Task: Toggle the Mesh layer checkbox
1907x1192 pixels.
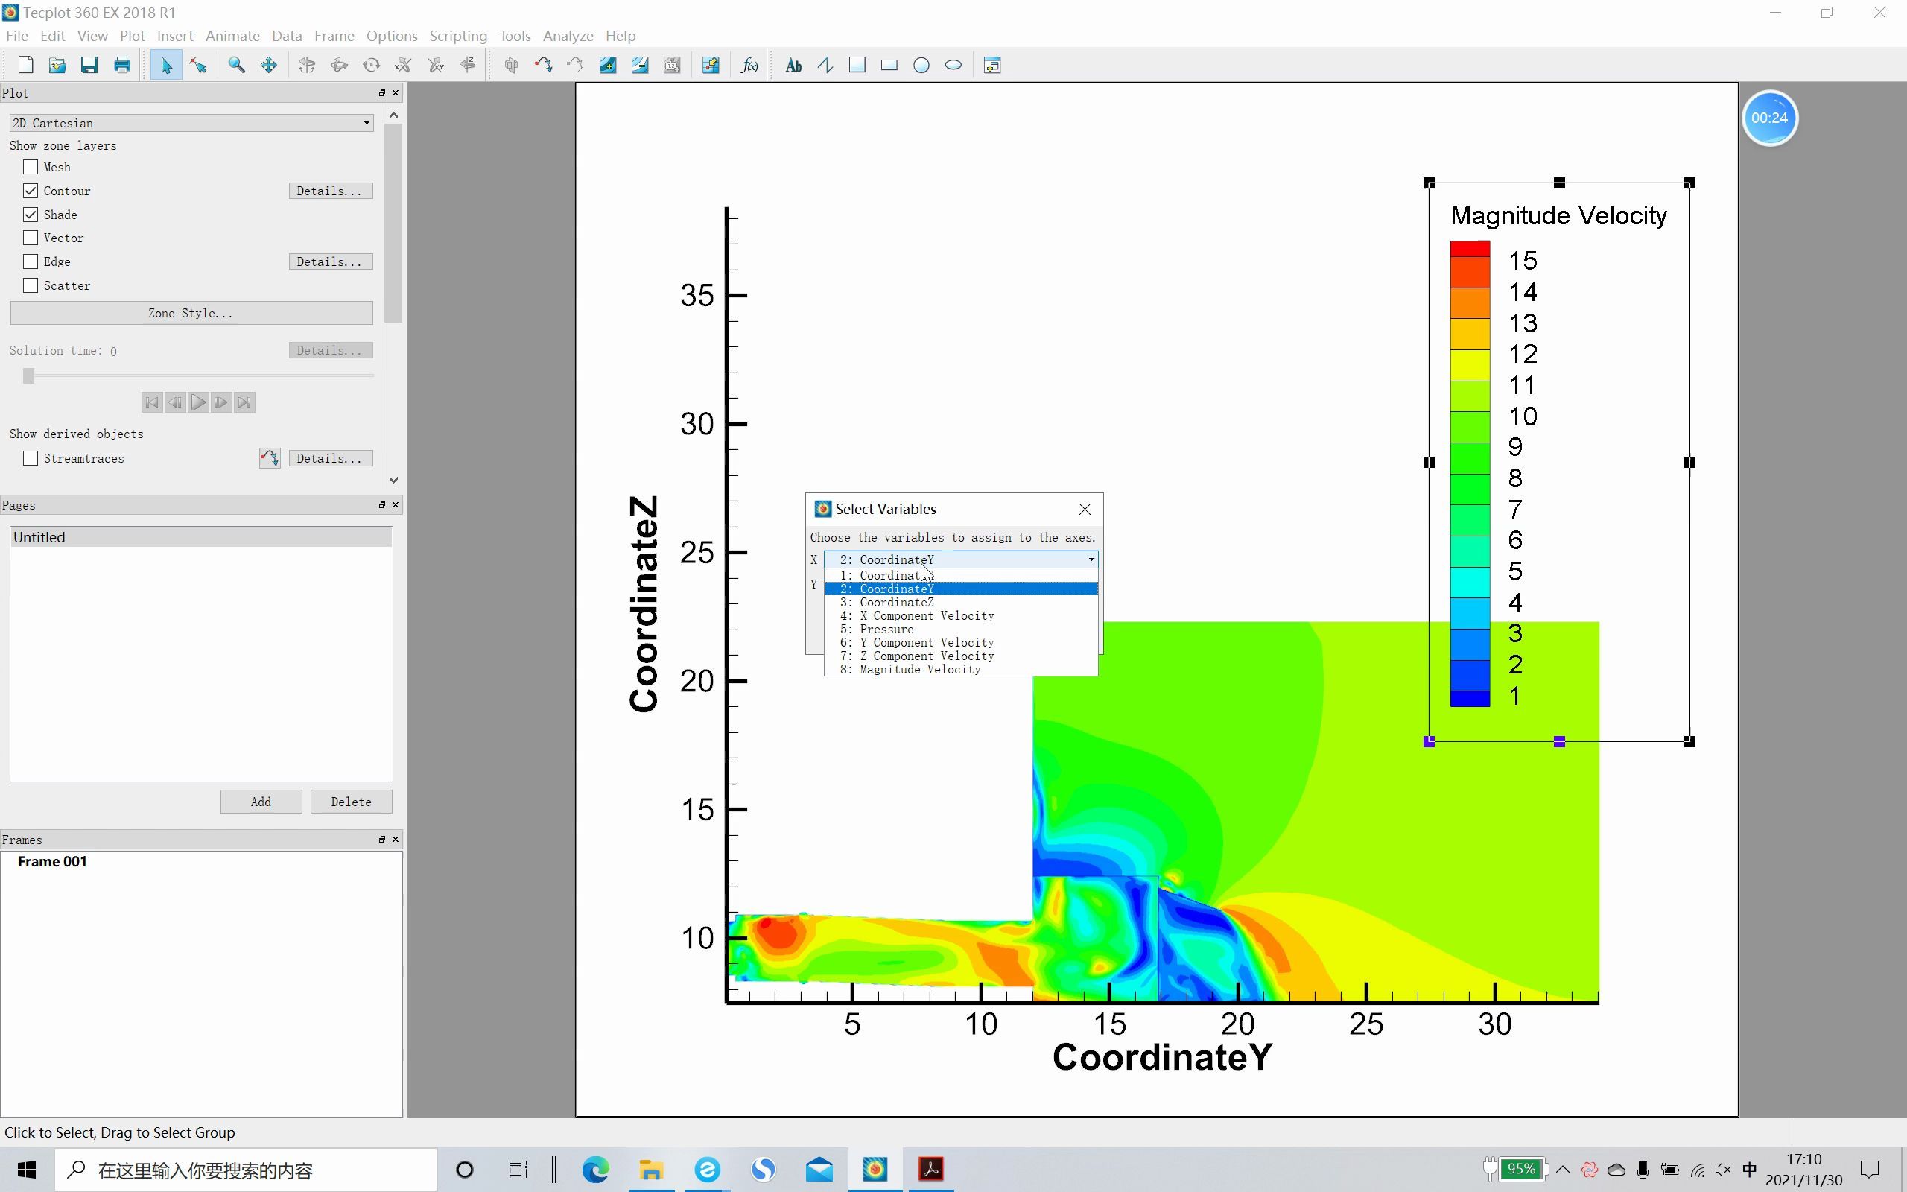Action: pos(31,166)
